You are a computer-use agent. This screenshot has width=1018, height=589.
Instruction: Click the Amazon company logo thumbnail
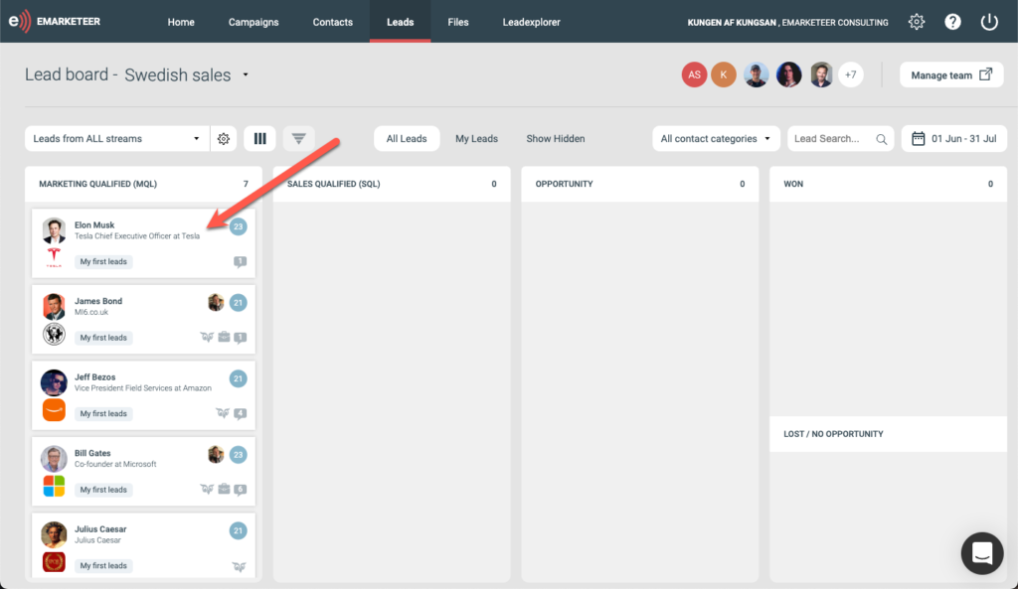(x=54, y=410)
